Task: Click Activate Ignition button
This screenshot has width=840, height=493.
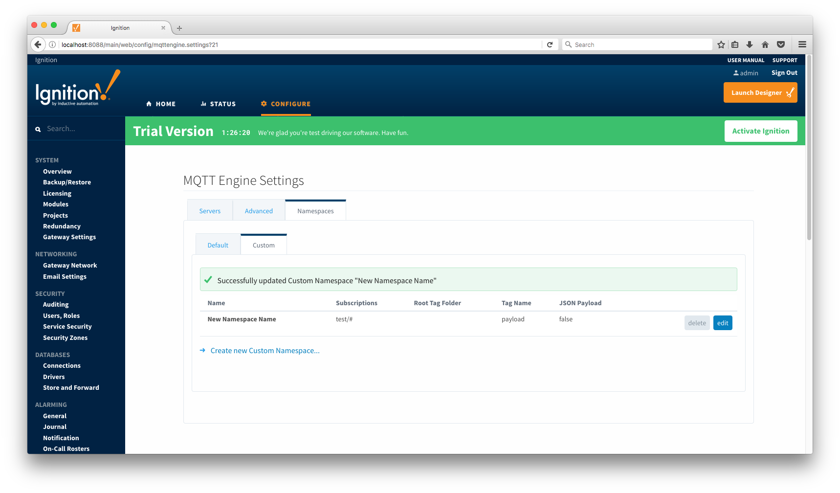Action: tap(761, 131)
